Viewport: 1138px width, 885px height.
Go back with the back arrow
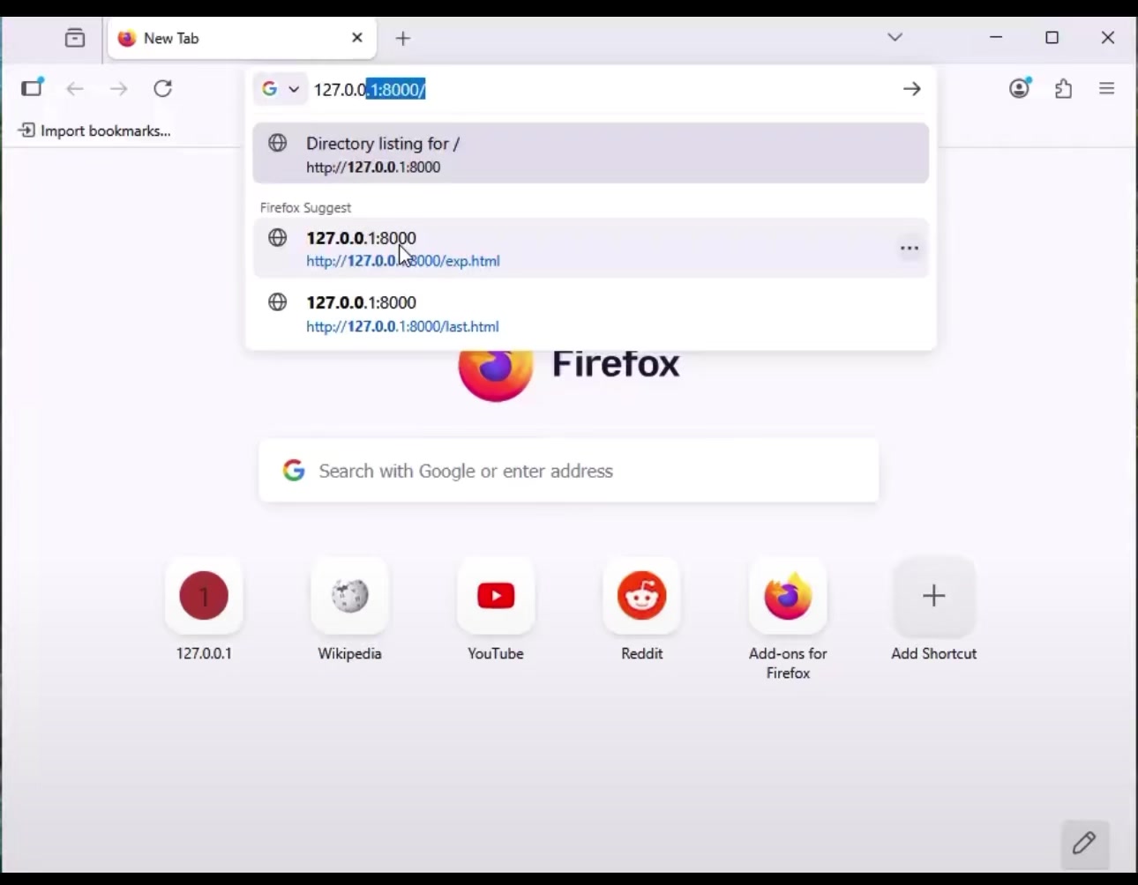coord(76,89)
